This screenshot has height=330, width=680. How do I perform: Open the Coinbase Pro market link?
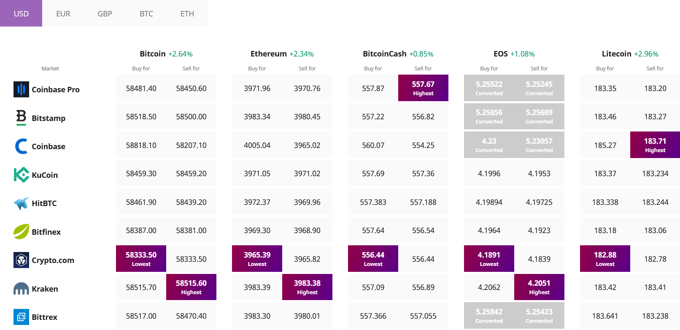pyautogui.click(x=56, y=89)
